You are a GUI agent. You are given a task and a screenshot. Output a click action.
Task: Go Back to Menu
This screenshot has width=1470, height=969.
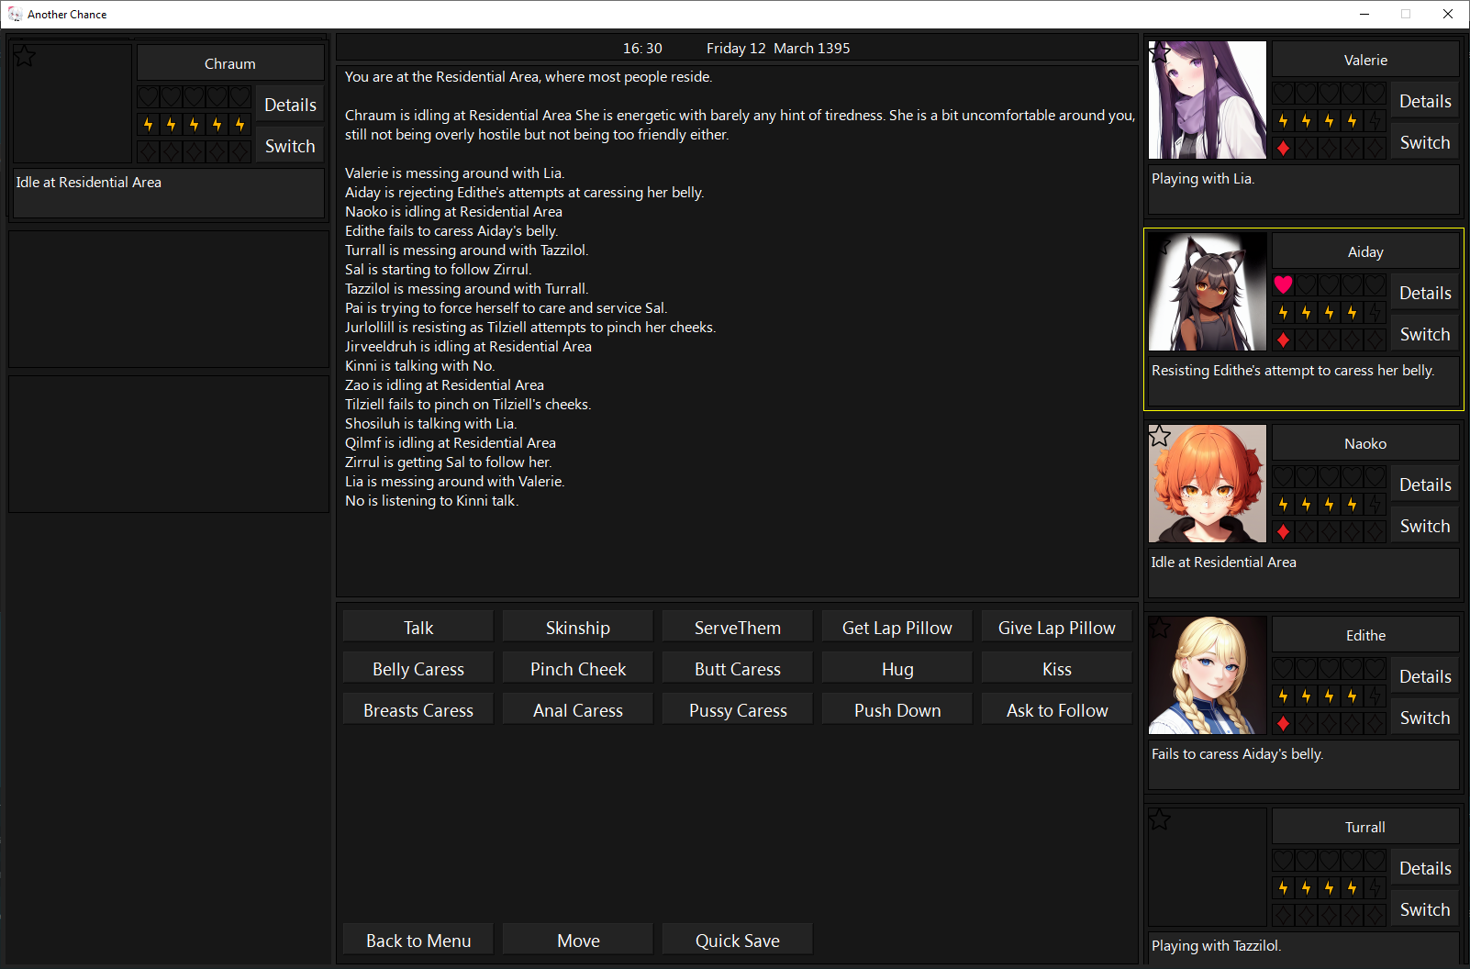(x=418, y=941)
